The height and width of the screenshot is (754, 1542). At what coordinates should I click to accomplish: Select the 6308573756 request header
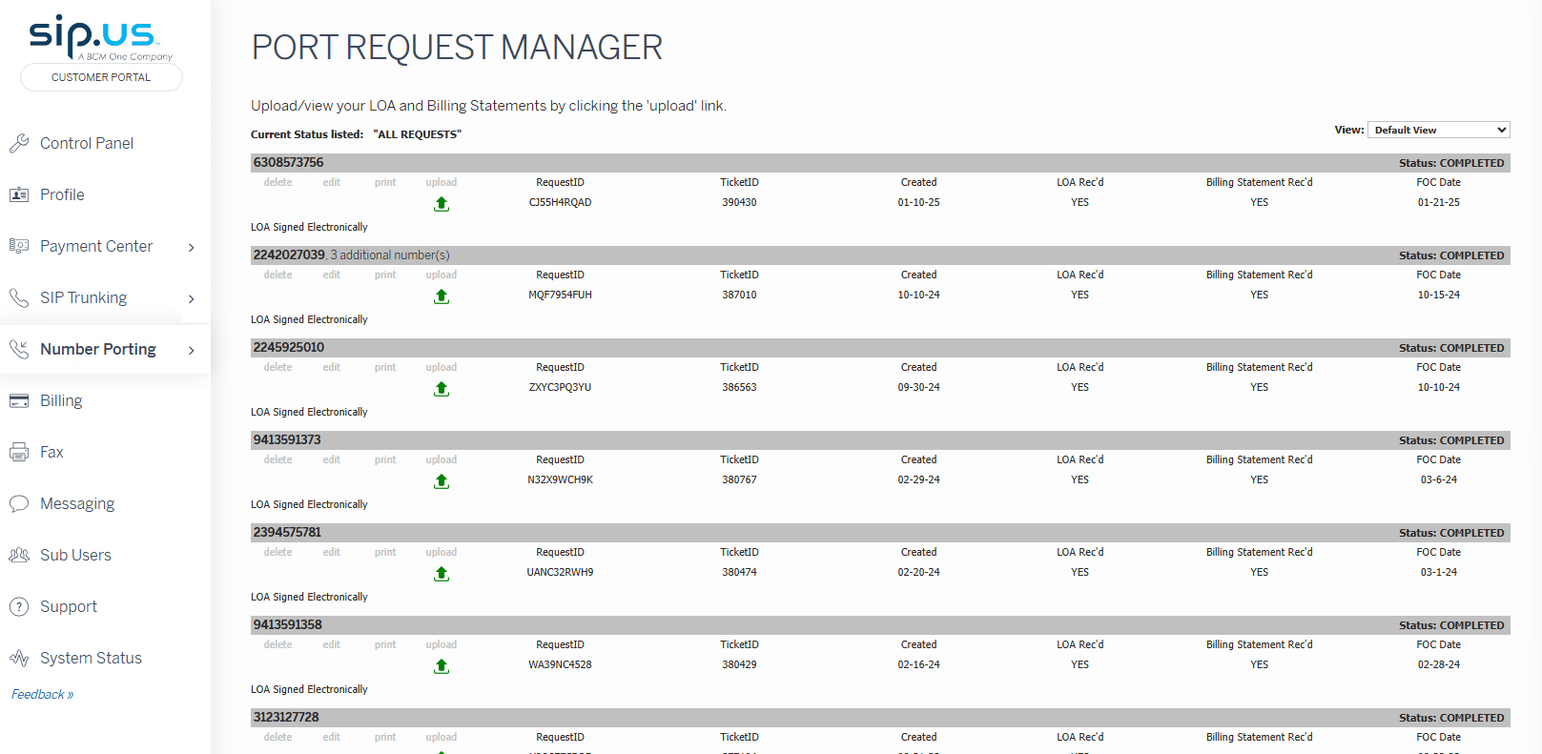pos(880,163)
